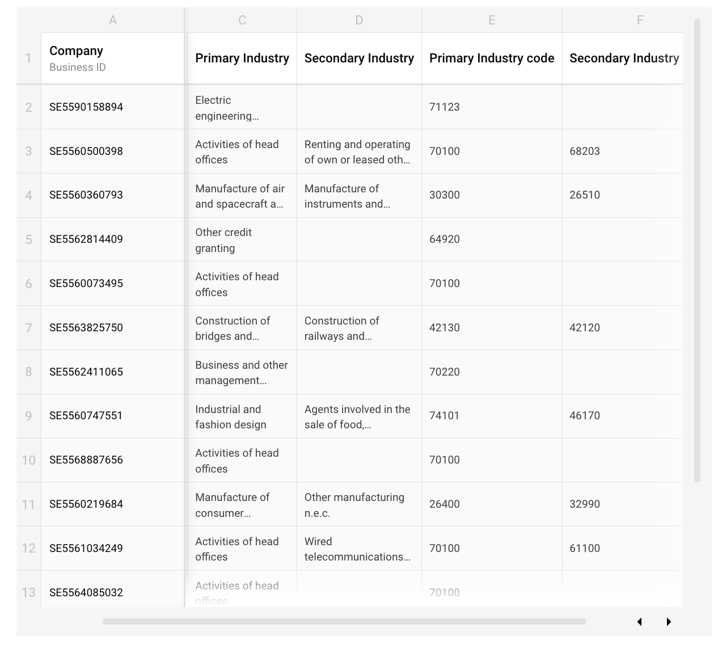Click the Company Business ID header cell
The image size is (718, 649).
coord(113,58)
